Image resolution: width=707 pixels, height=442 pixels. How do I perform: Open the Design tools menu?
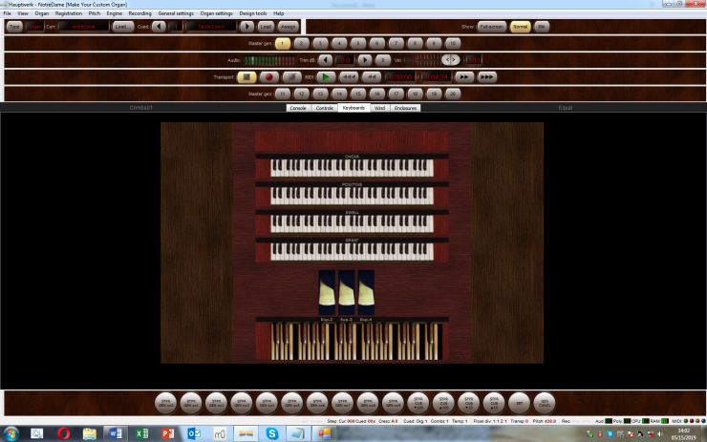coord(253,13)
